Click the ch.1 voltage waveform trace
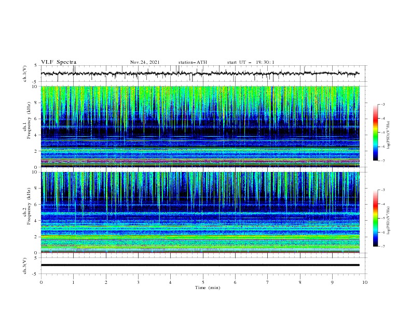The image size is (411, 317). point(200,74)
